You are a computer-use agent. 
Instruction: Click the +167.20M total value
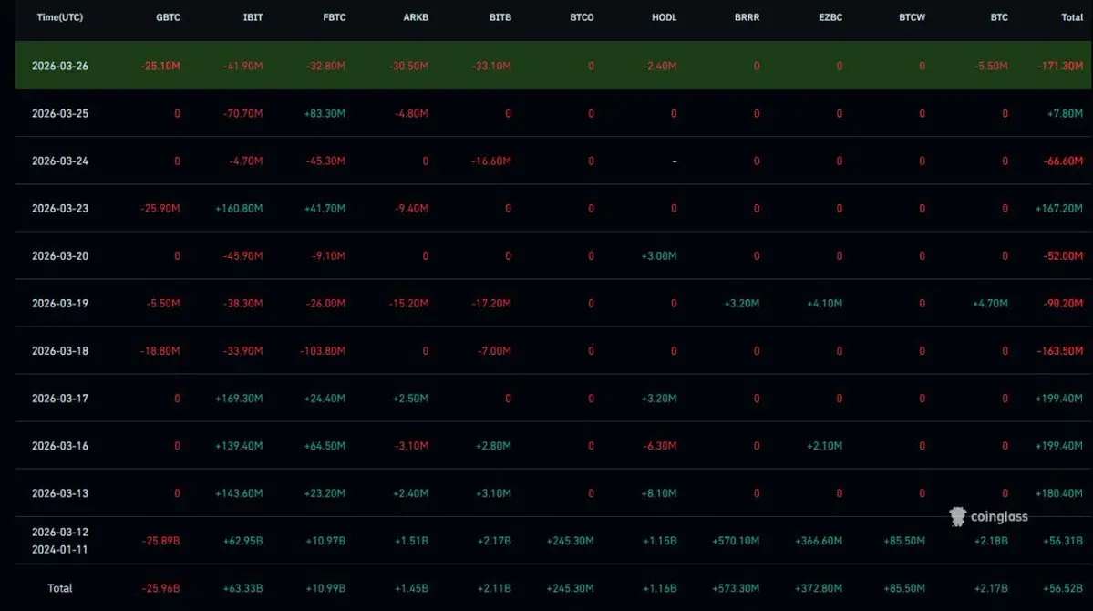click(x=1059, y=209)
